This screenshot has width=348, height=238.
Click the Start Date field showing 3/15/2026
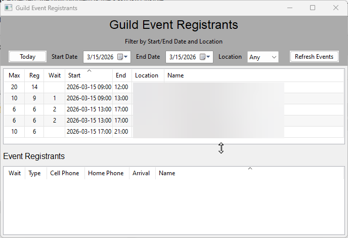[100, 57]
